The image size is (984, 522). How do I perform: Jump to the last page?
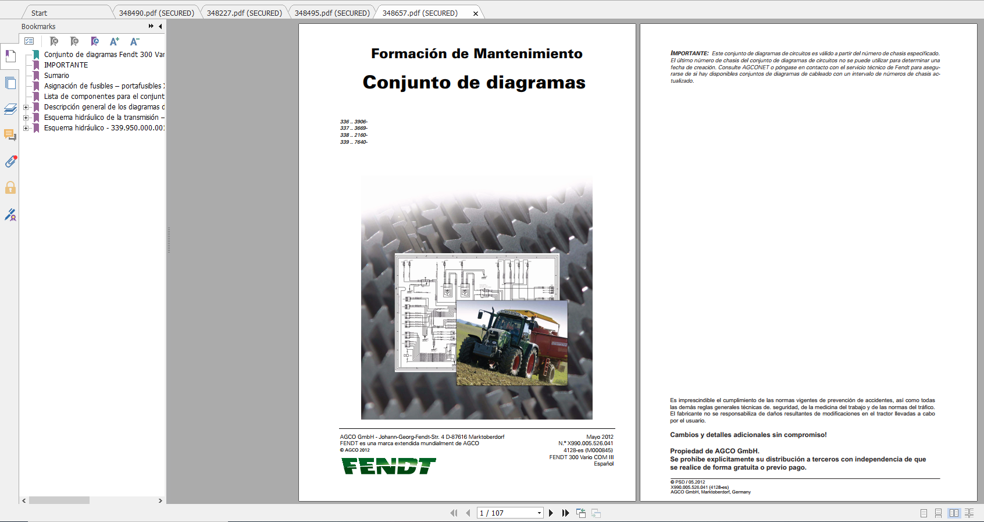click(x=565, y=513)
